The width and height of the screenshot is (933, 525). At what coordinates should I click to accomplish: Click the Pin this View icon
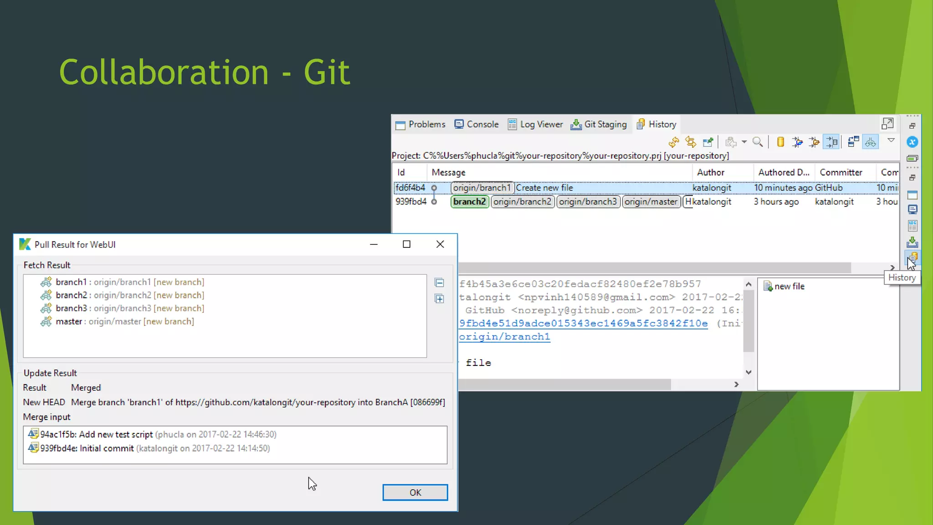[707, 142]
